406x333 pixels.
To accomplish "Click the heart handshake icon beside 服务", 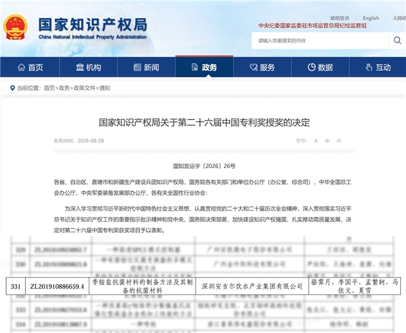I will [x=253, y=67].
